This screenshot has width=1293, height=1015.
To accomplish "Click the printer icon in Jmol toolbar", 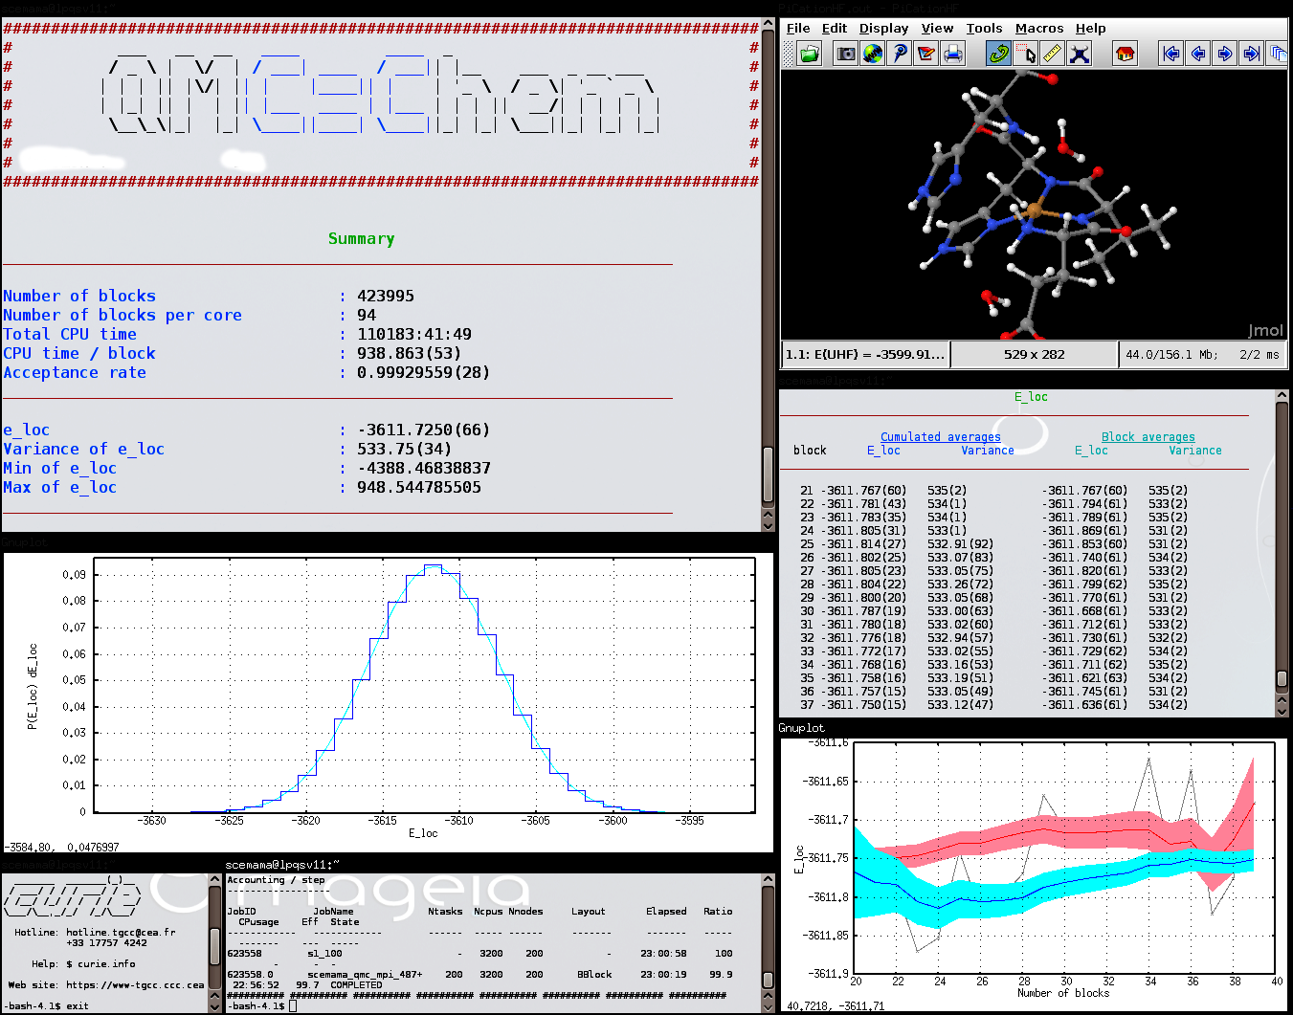I will coord(953,54).
